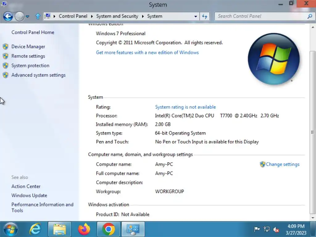Click into the Search Control Panel field
Viewport: 316px width, 237px height.
tap(261, 16)
